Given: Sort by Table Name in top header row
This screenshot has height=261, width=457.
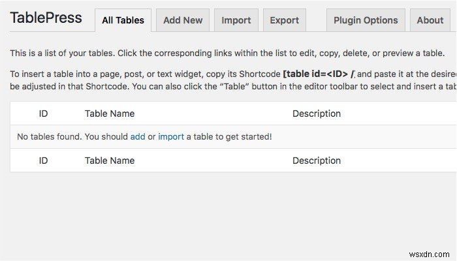Looking at the screenshot, I should (110, 114).
